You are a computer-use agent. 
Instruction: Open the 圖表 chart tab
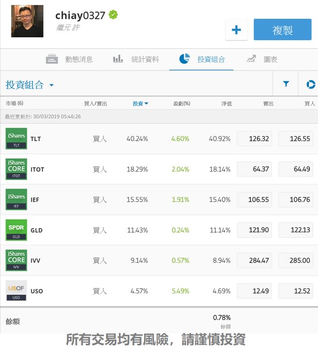(262, 60)
